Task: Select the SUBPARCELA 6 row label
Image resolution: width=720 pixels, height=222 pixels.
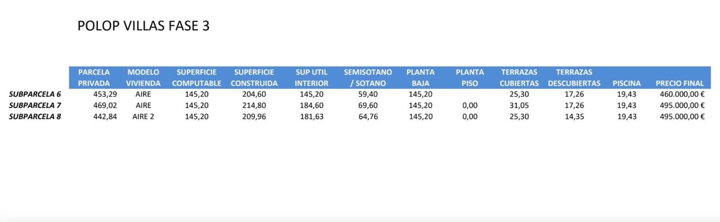Action: 35,94
